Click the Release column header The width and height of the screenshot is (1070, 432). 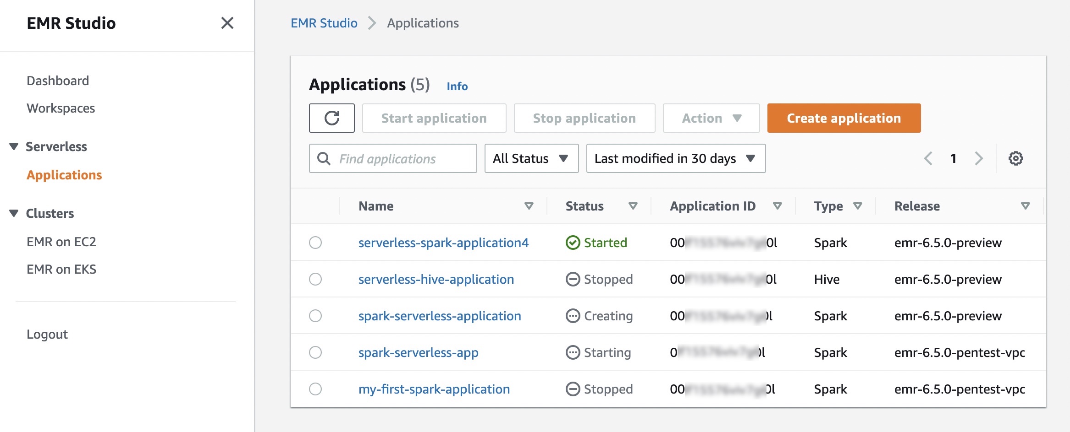(917, 206)
